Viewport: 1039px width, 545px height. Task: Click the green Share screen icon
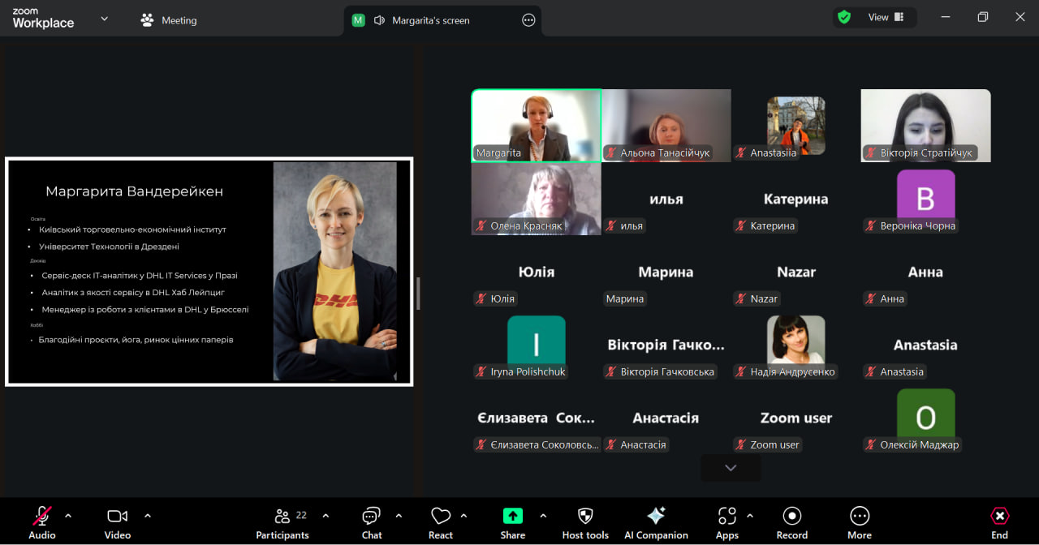pos(512,517)
